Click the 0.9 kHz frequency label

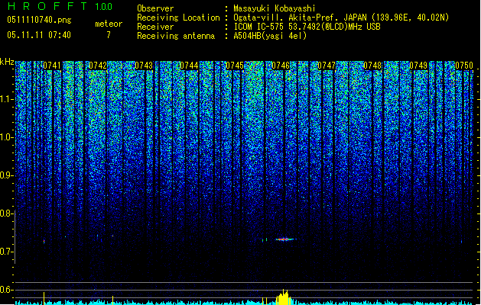6,175
